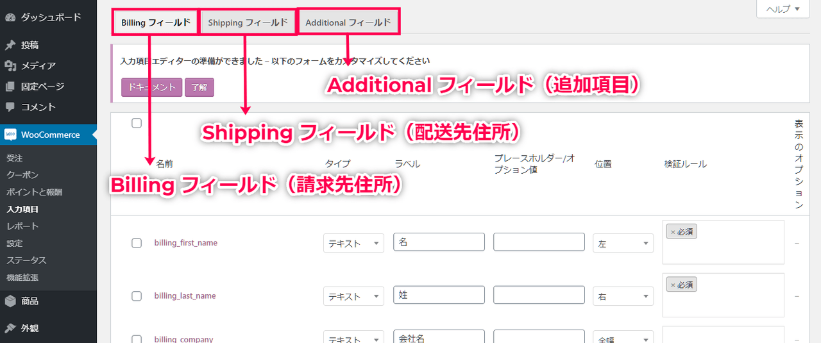Screen dimensions: 821x343
Task: Click the ドキュメント button
Action: [151, 88]
